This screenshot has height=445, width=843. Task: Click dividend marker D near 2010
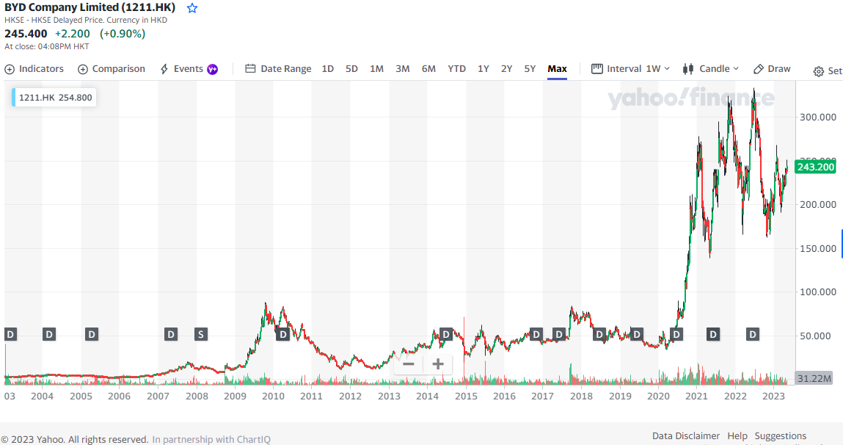282,334
